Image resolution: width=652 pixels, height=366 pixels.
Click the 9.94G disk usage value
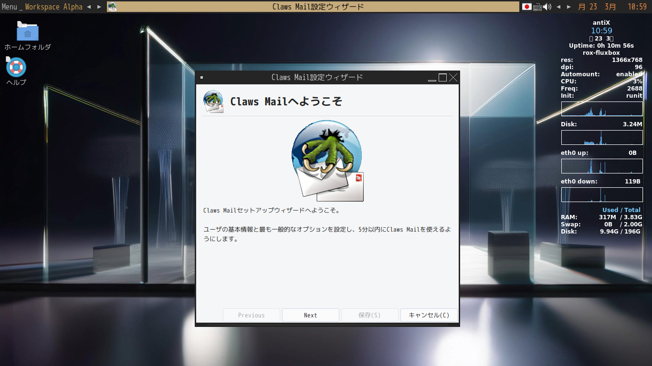(609, 232)
